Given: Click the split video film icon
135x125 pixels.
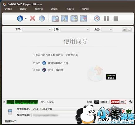Looking at the screenshot, I should point(65,18).
